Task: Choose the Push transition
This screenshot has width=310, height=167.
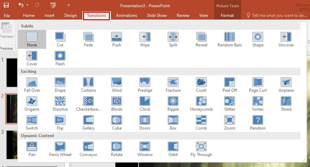Action: pyautogui.click(x=117, y=40)
